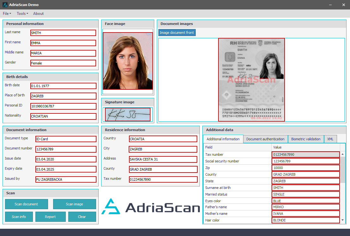Screen dimensions: 350x236
Task: Click the AdriaScan app icon in title bar
Action: coord(5,4)
